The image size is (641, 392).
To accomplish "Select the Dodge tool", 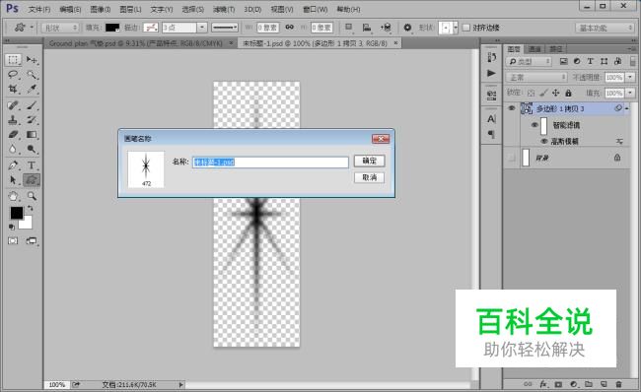I will pyautogui.click(x=32, y=149).
